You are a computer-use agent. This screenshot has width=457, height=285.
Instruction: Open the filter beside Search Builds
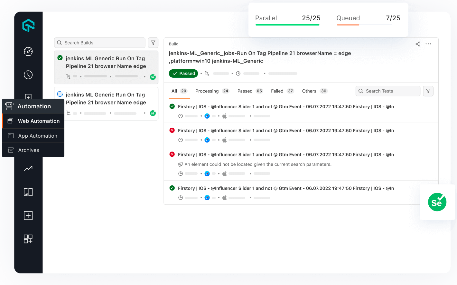point(153,43)
